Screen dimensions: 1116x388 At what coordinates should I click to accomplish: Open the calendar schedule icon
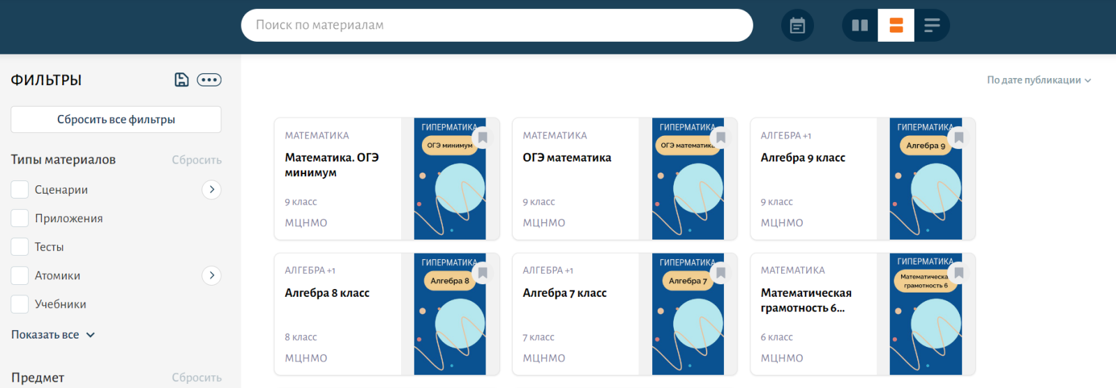coord(797,26)
